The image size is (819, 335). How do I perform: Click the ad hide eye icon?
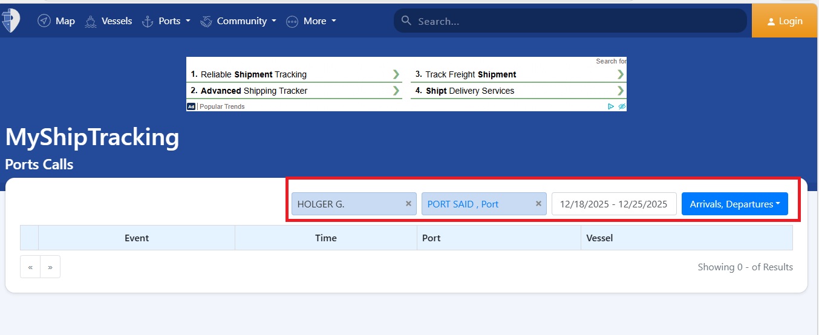point(622,106)
